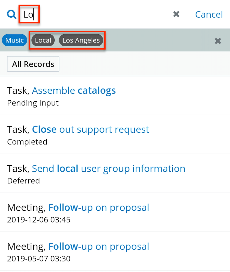
Task: Open Follow-up on proposal meeting from 2019-12-06
Action: 98,208
